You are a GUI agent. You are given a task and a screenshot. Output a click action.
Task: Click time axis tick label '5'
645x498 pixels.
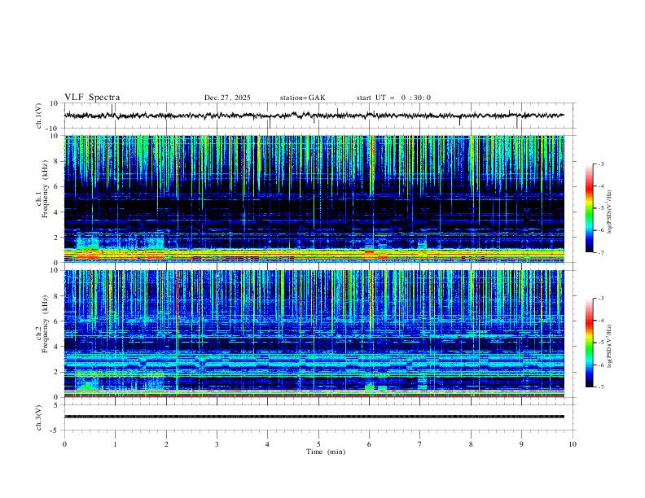click(318, 444)
